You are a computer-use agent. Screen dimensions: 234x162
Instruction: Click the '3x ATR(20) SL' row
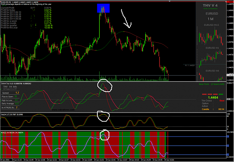[10, 107]
